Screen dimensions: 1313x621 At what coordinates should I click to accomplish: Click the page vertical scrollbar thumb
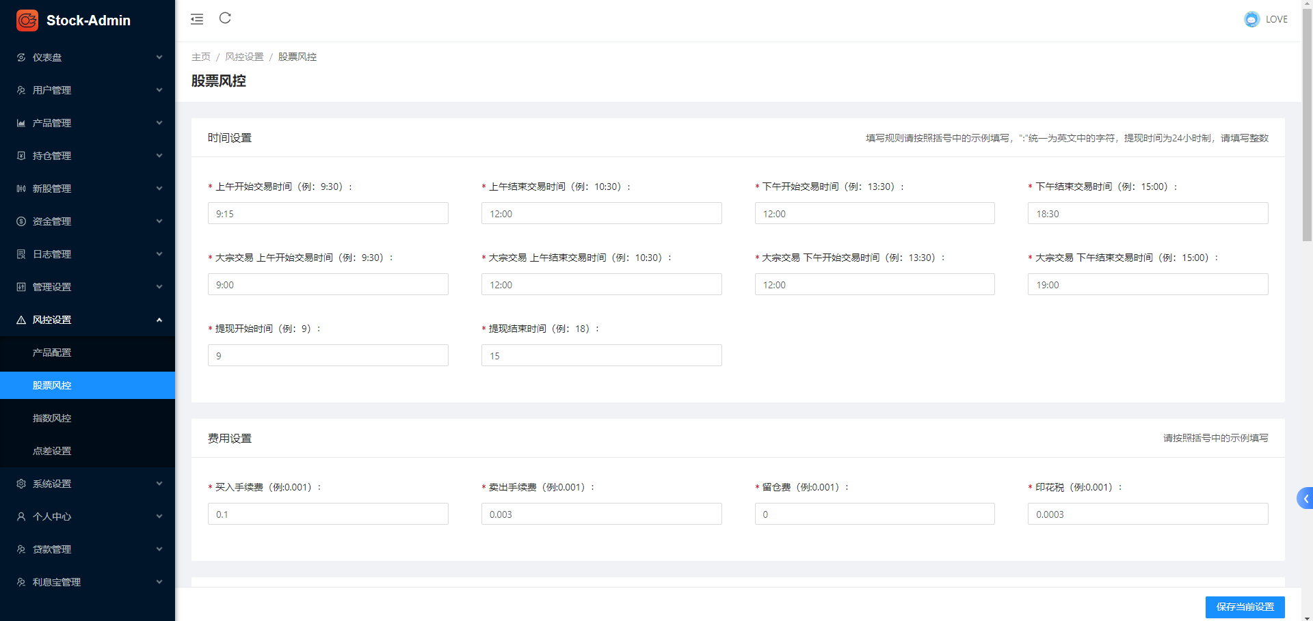1307,123
